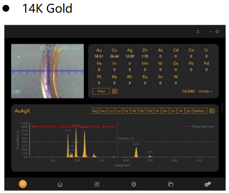
Task: Open the folder icon in bottom bar
Action: coord(171,184)
